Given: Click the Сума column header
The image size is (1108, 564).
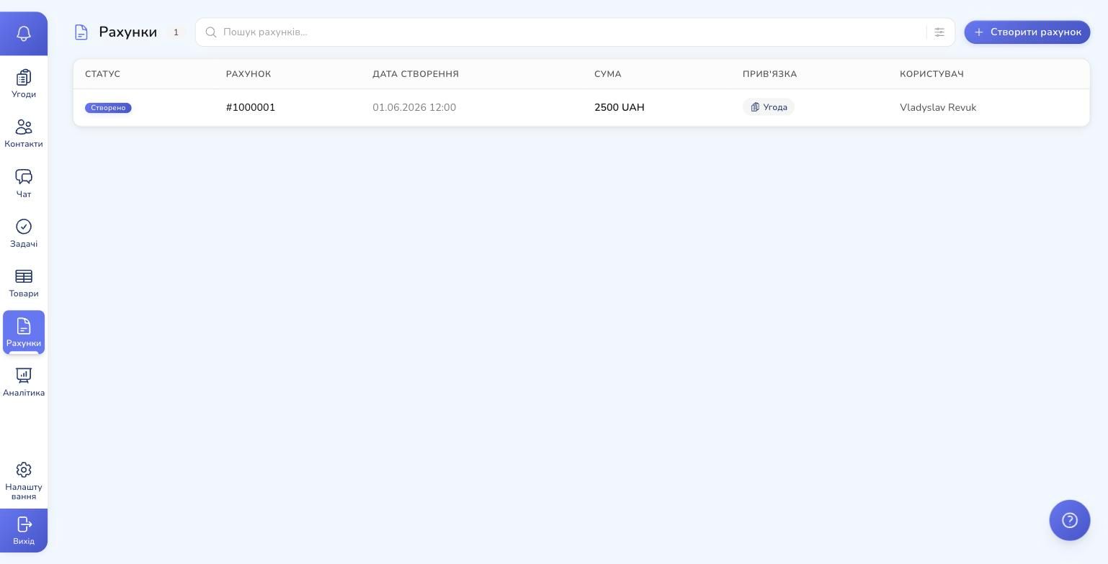Looking at the screenshot, I should (608, 74).
